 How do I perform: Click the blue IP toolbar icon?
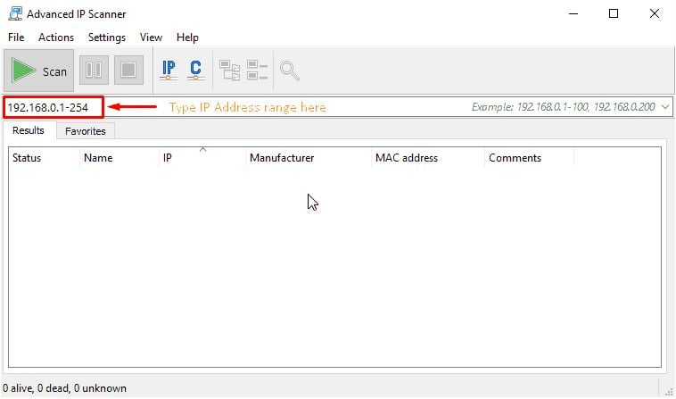tap(169, 71)
